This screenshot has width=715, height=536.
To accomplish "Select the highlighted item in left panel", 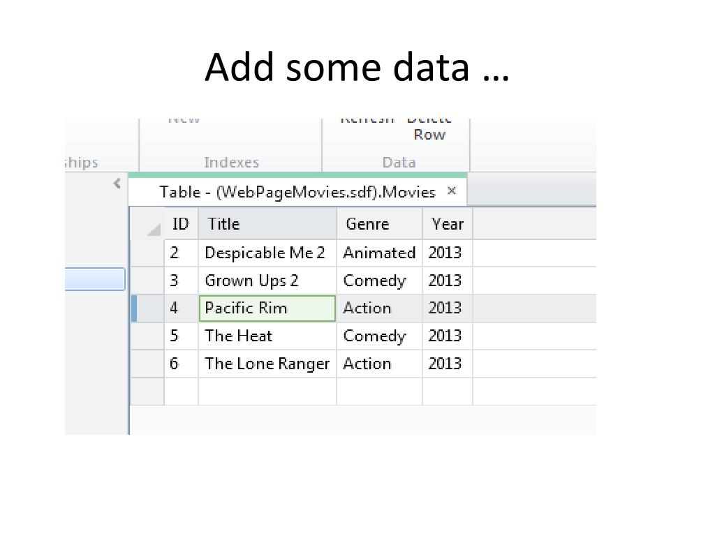I will pos(95,279).
